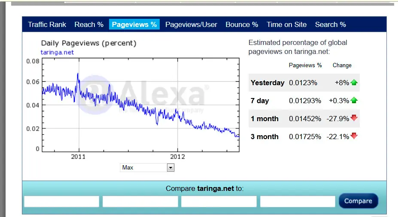
Task: Click the Daily Pageviews (percent) chart title
Action: click(x=89, y=43)
